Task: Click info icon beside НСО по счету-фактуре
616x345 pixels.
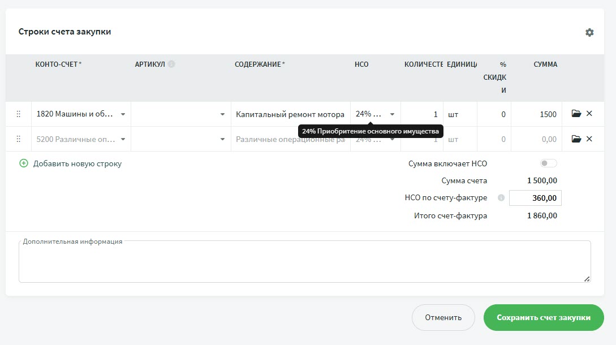Action: 501,198
